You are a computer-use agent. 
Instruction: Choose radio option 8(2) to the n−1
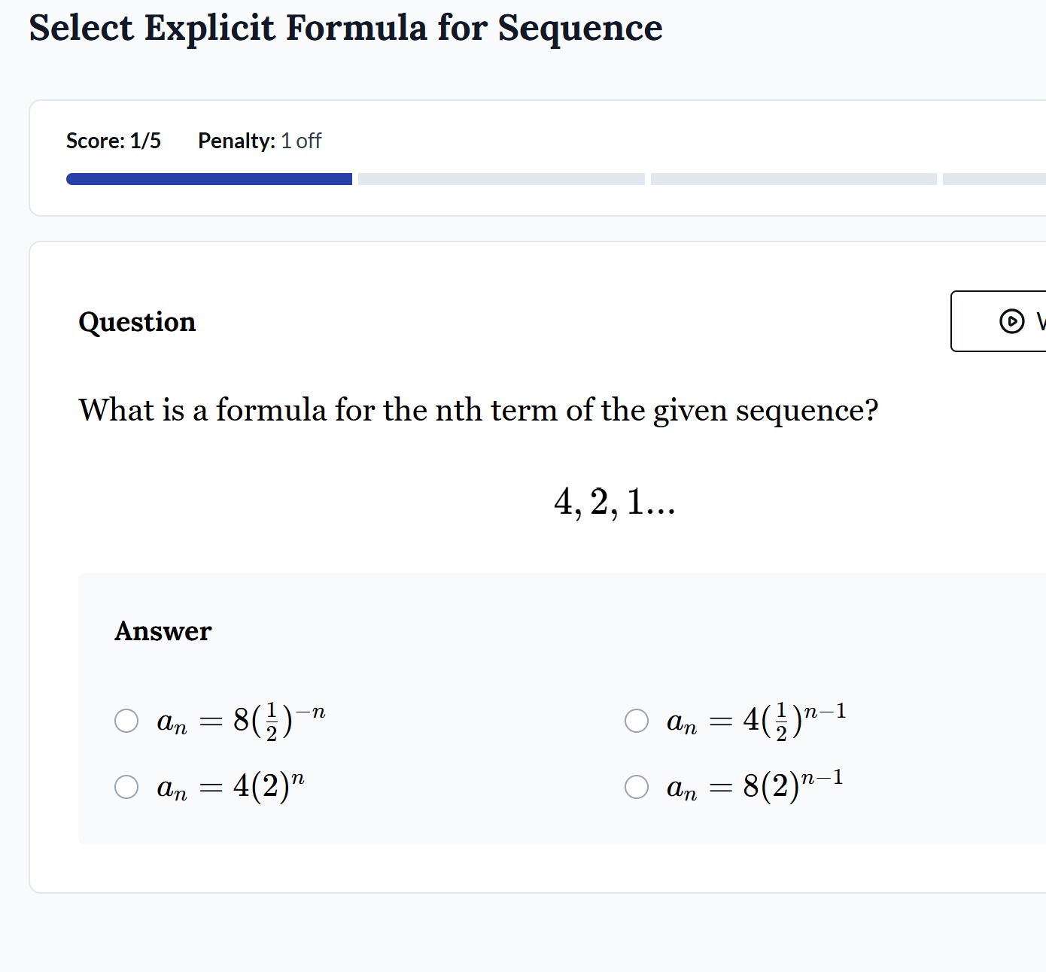[637, 787]
